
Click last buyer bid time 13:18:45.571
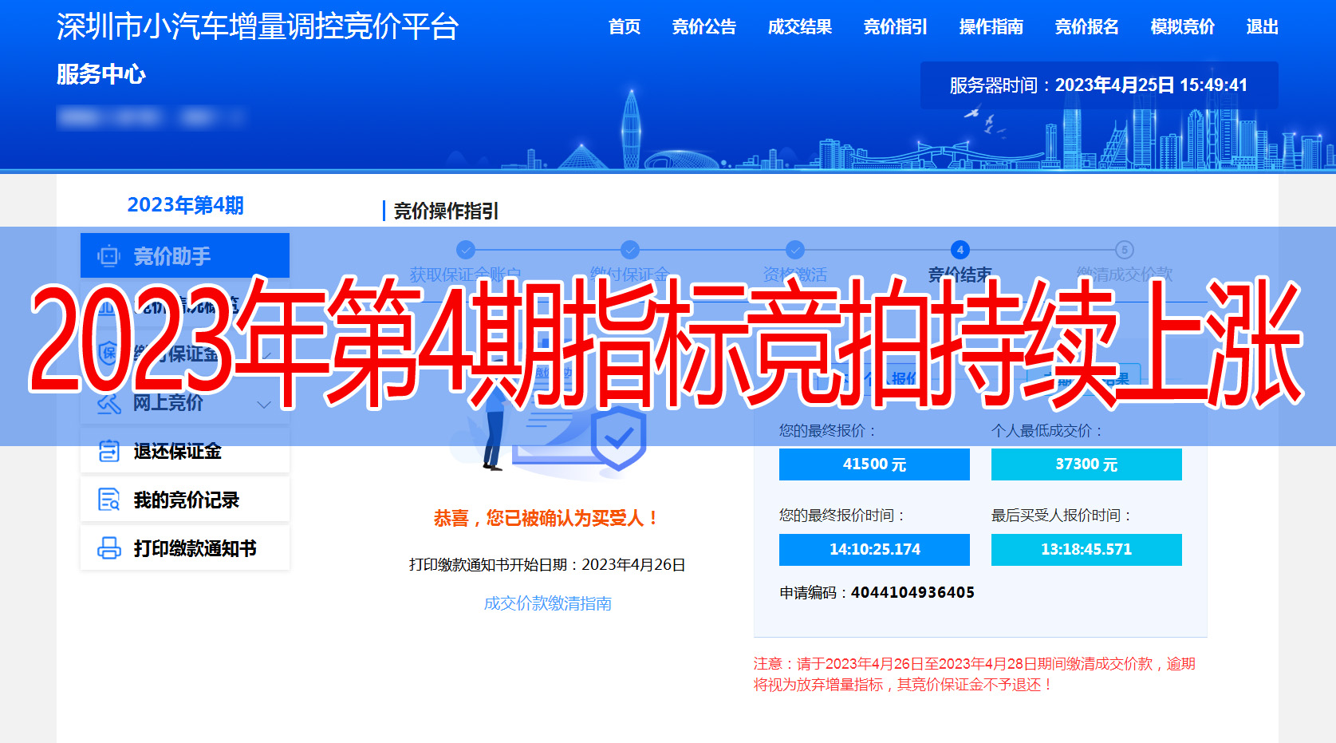coord(1086,549)
